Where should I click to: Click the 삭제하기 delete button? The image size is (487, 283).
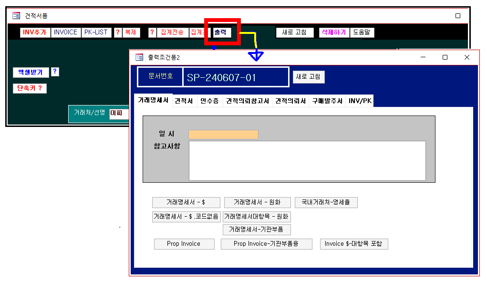[x=333, y=32]
